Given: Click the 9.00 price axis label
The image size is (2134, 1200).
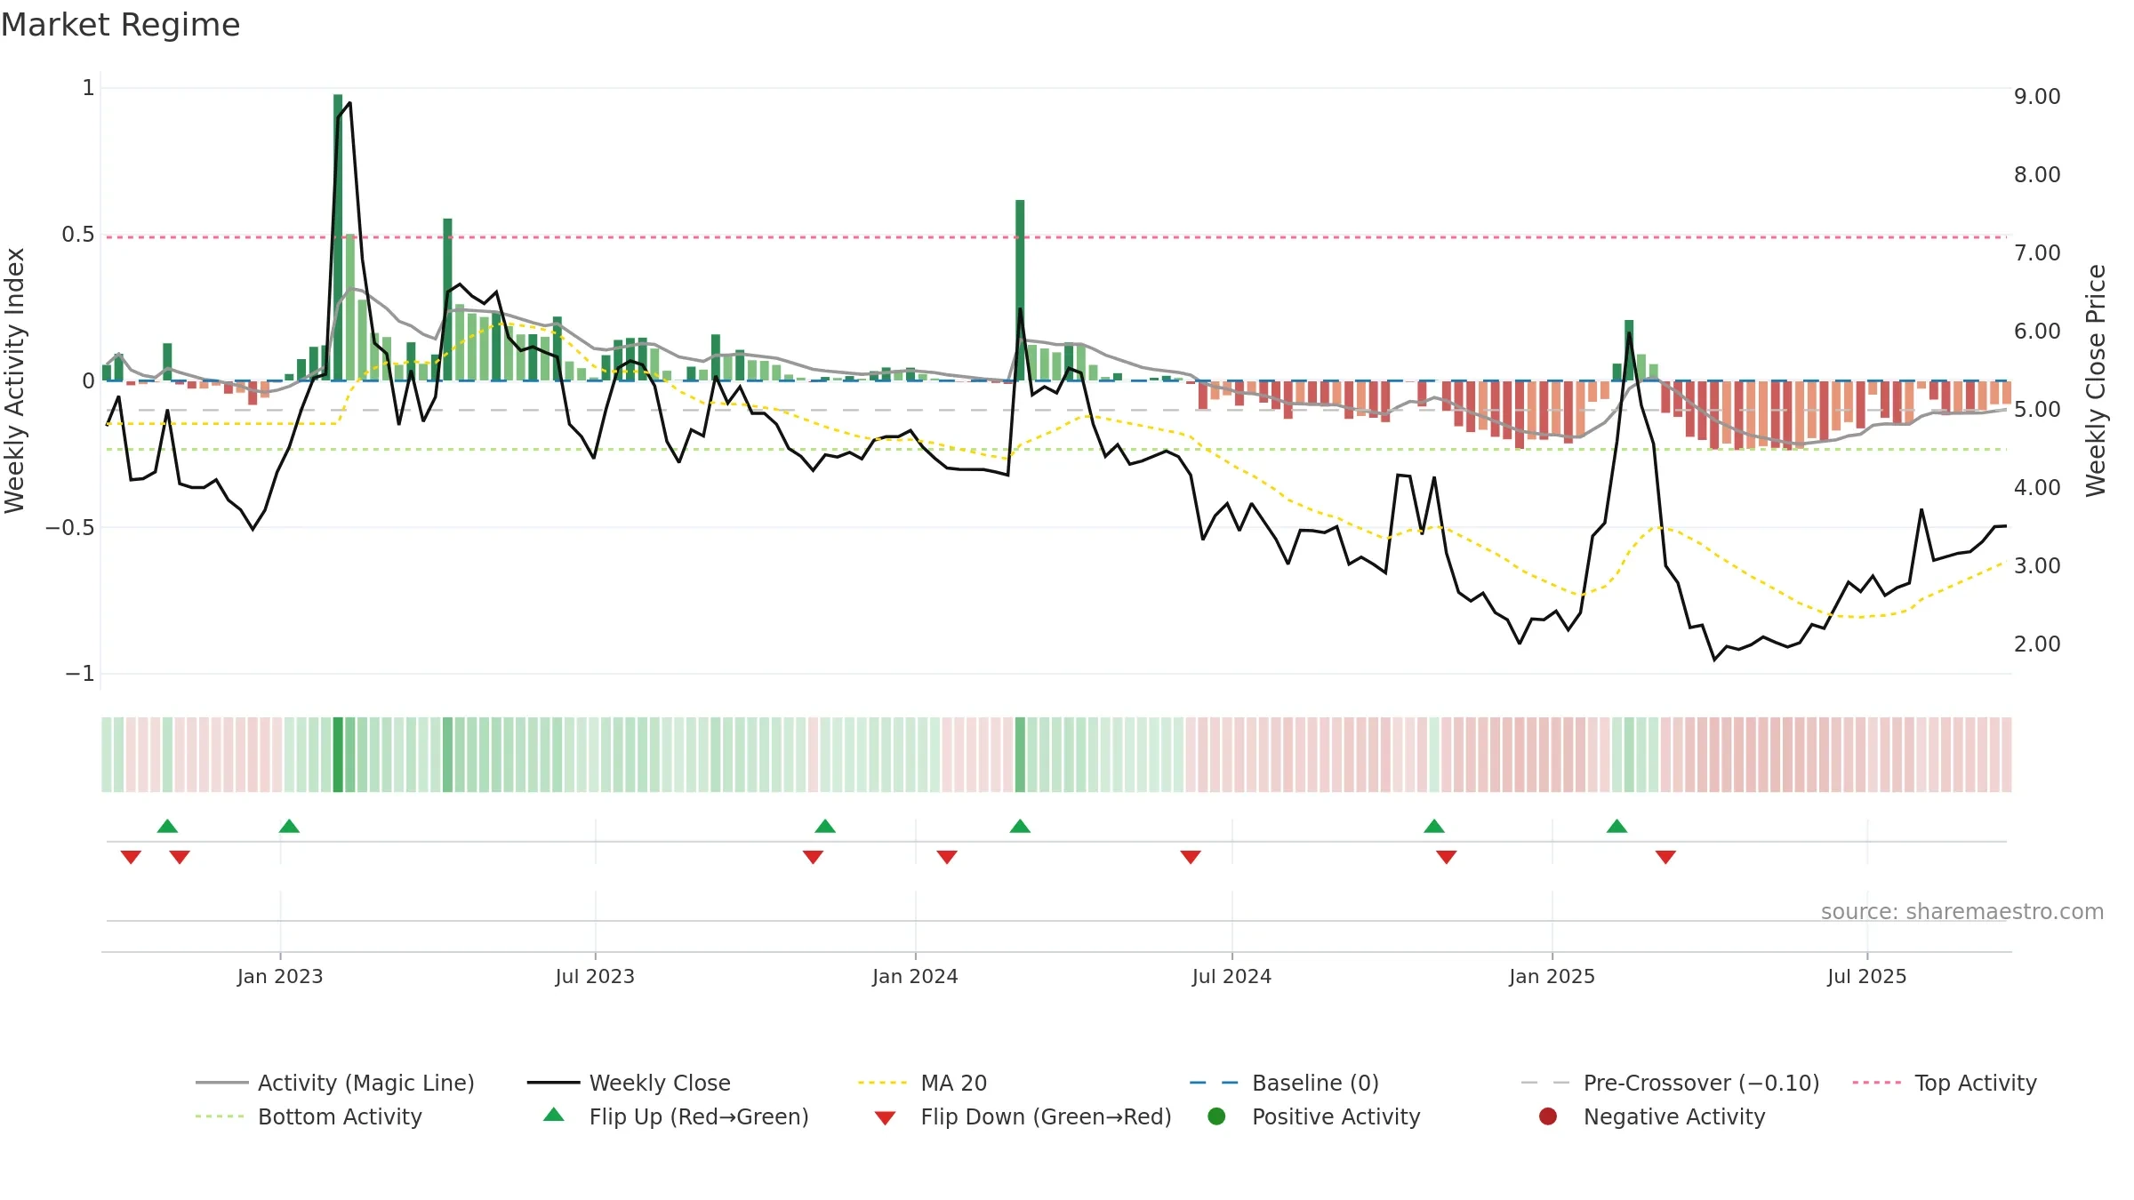Looking at the screenshot, I should [x=2037, y=96].
